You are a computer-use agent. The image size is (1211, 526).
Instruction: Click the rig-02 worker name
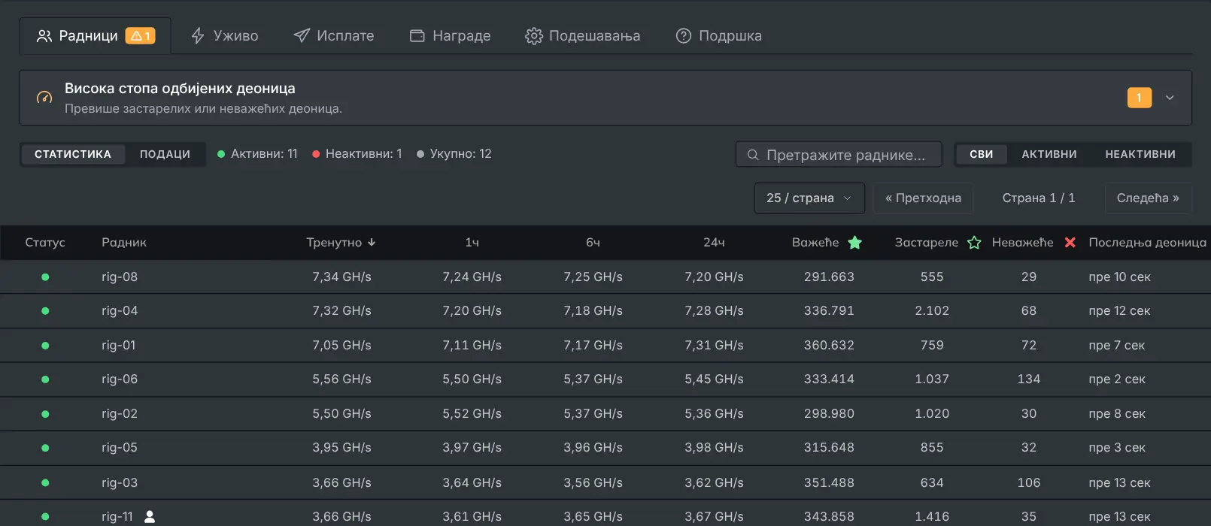coord(120,414)
